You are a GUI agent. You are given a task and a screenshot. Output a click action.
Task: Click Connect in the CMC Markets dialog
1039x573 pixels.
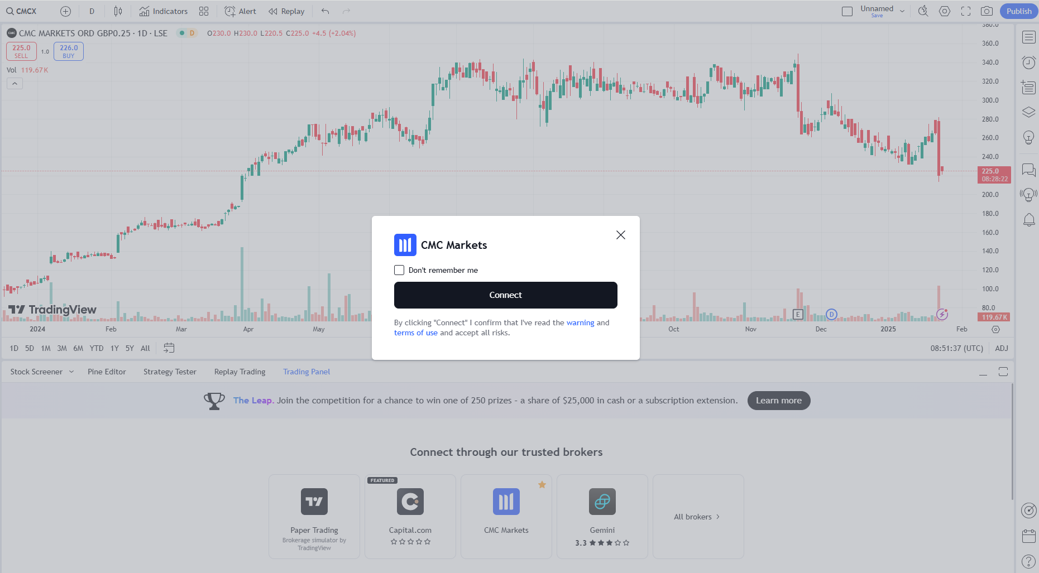click(x=505, y=295)
